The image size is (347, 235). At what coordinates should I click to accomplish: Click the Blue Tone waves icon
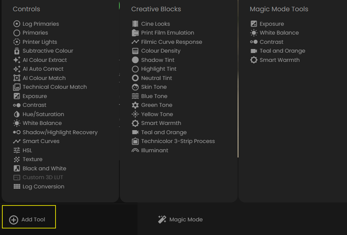pyautogui.click(x=135, y=96)
